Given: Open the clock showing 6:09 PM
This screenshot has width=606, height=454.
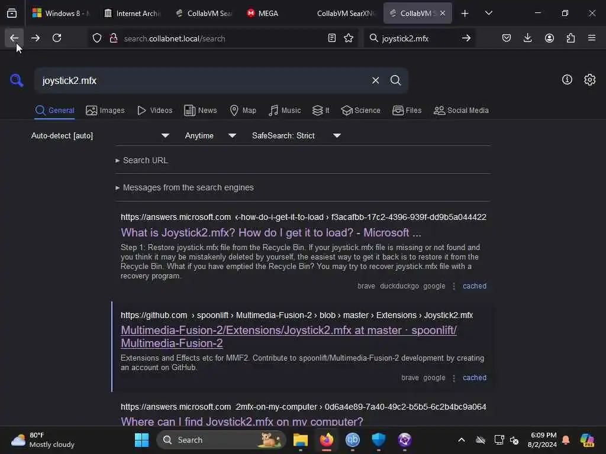Looking at the screenshot, I should (x=542, y=440).
